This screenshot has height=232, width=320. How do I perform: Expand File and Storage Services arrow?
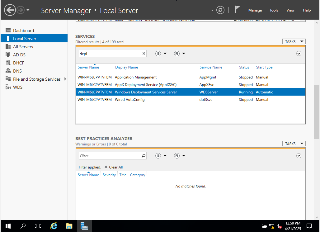(x=65, y=79)
